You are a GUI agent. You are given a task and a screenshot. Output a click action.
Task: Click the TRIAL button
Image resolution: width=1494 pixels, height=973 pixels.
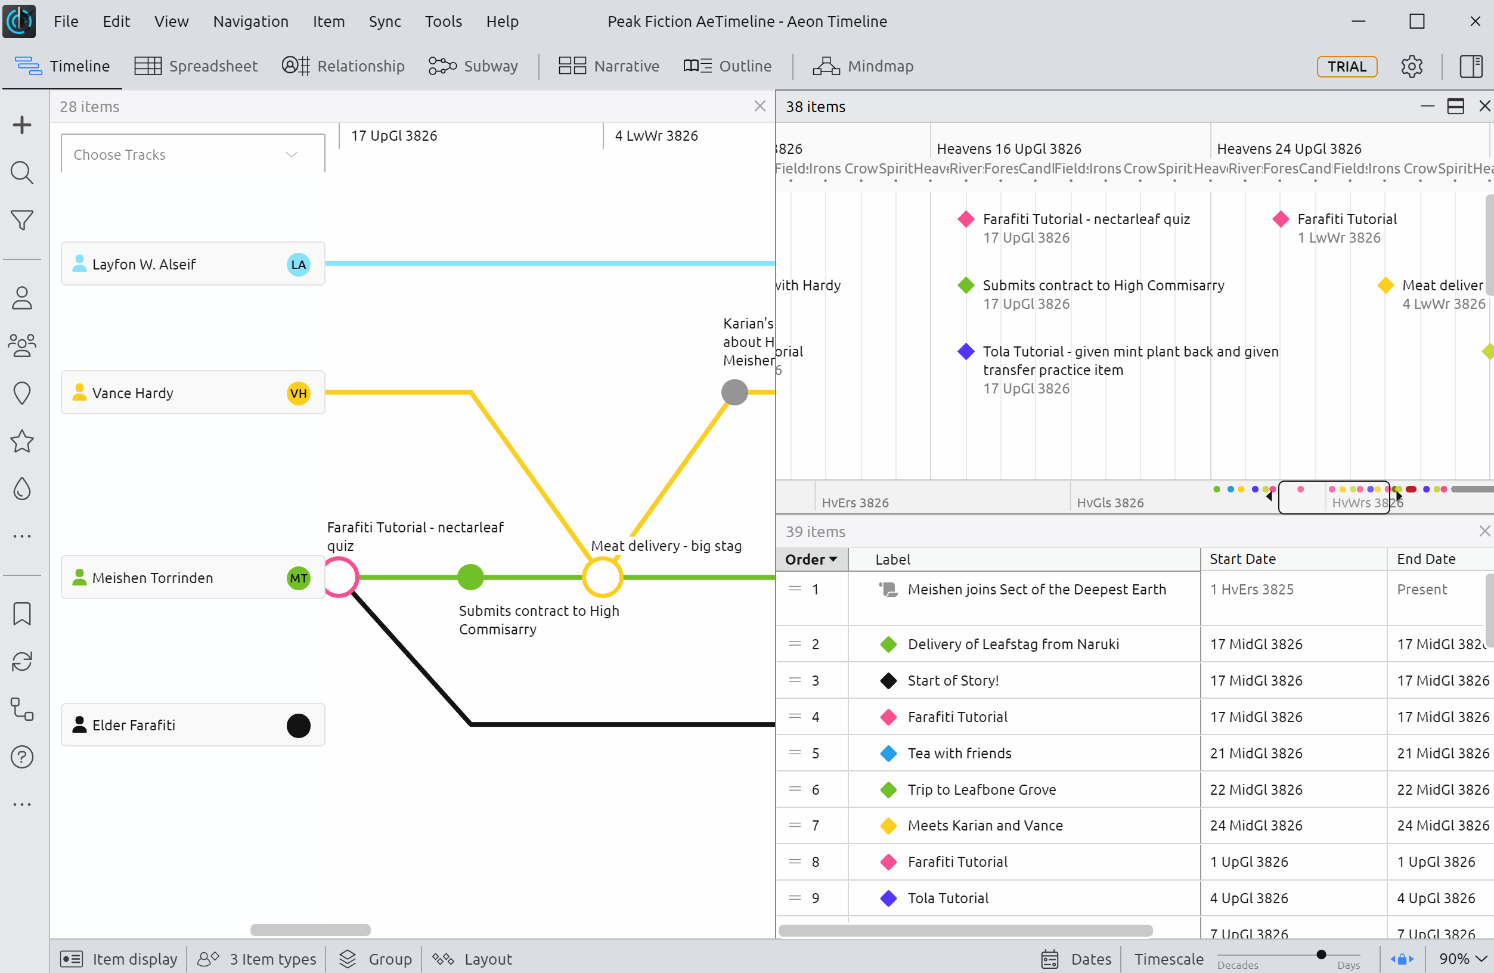point(1347,66)
